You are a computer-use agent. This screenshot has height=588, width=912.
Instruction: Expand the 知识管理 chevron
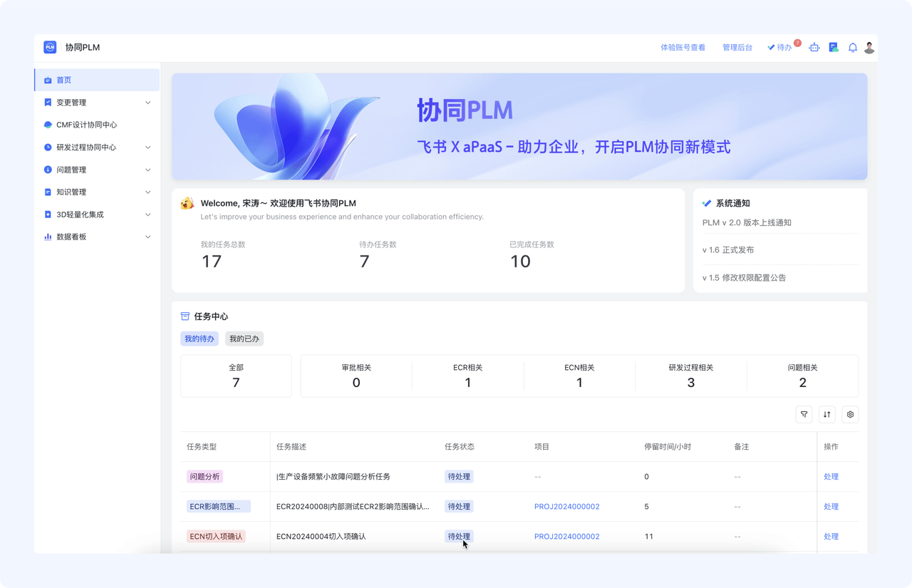(147, 192)
